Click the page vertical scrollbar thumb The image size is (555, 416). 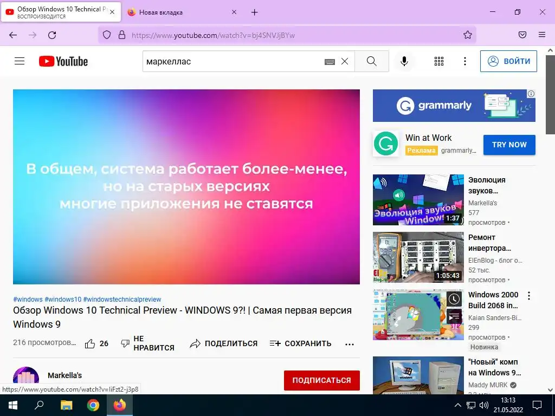[550, 95]
